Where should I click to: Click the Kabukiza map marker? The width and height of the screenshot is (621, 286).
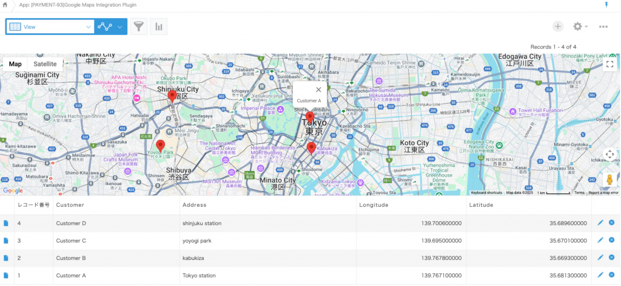pos(311,148)
